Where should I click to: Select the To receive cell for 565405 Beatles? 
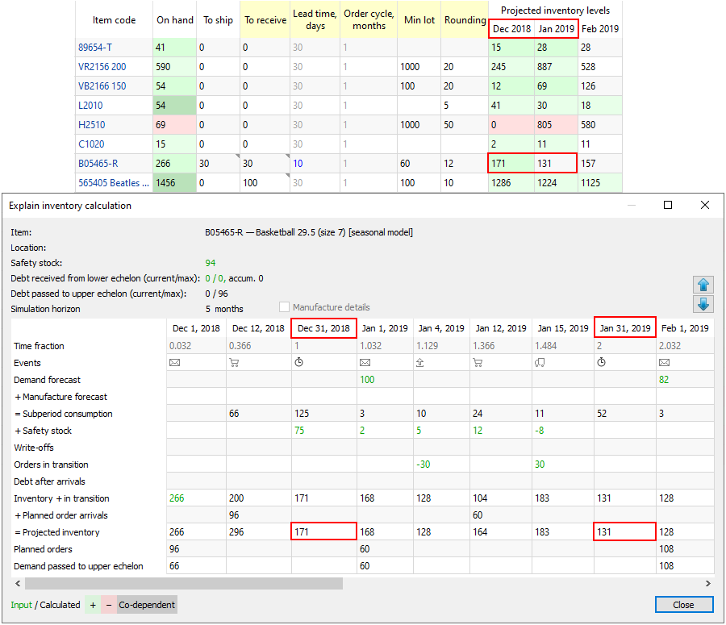point(264,183)
